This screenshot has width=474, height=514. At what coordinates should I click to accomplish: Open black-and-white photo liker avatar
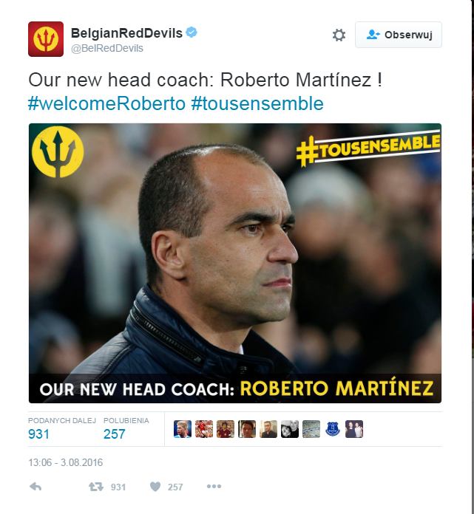[290, 429]
